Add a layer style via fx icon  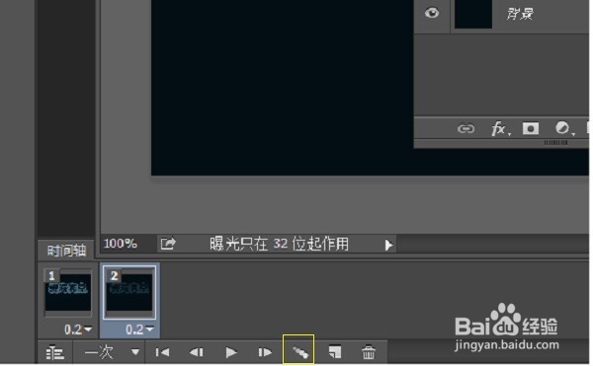(x=500, y=129)
